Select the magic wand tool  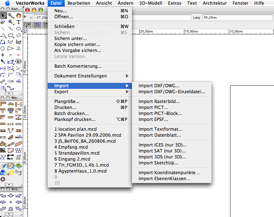tap(11, 15)
